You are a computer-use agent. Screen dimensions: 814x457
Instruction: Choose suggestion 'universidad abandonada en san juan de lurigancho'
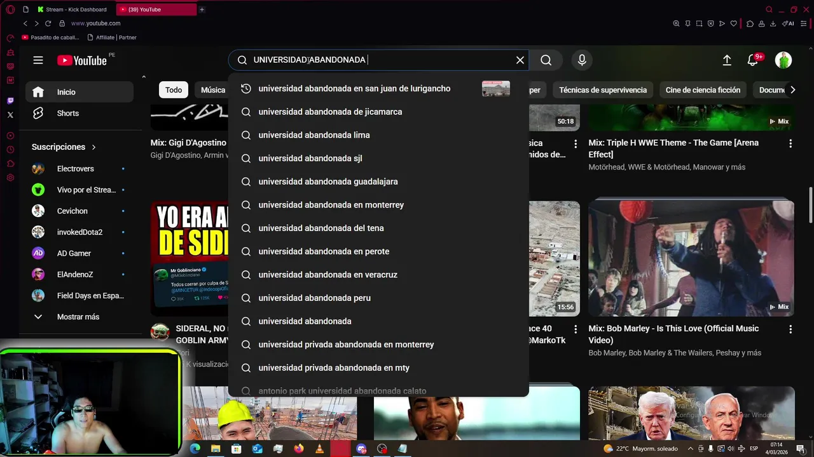(x=378, y=88)
